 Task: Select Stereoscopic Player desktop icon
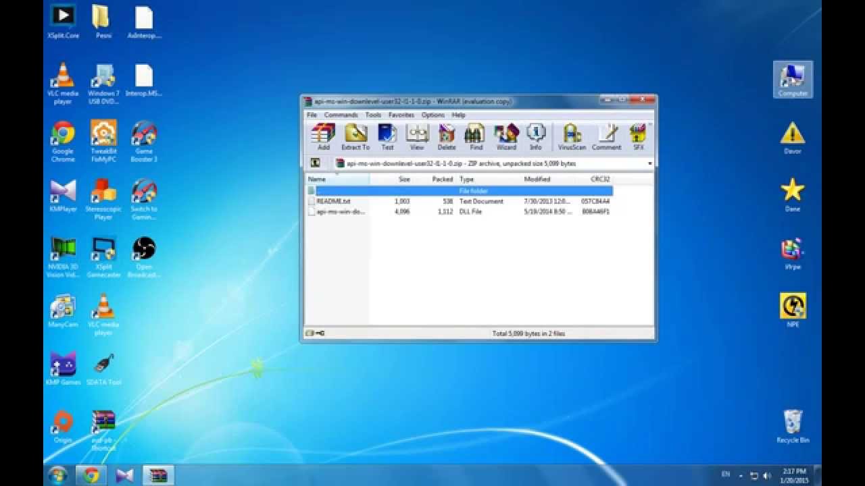tap(103, 199)
